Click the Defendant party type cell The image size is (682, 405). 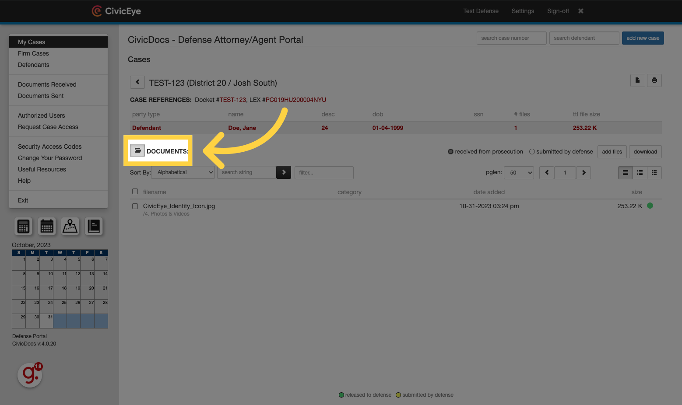(147, 128)
